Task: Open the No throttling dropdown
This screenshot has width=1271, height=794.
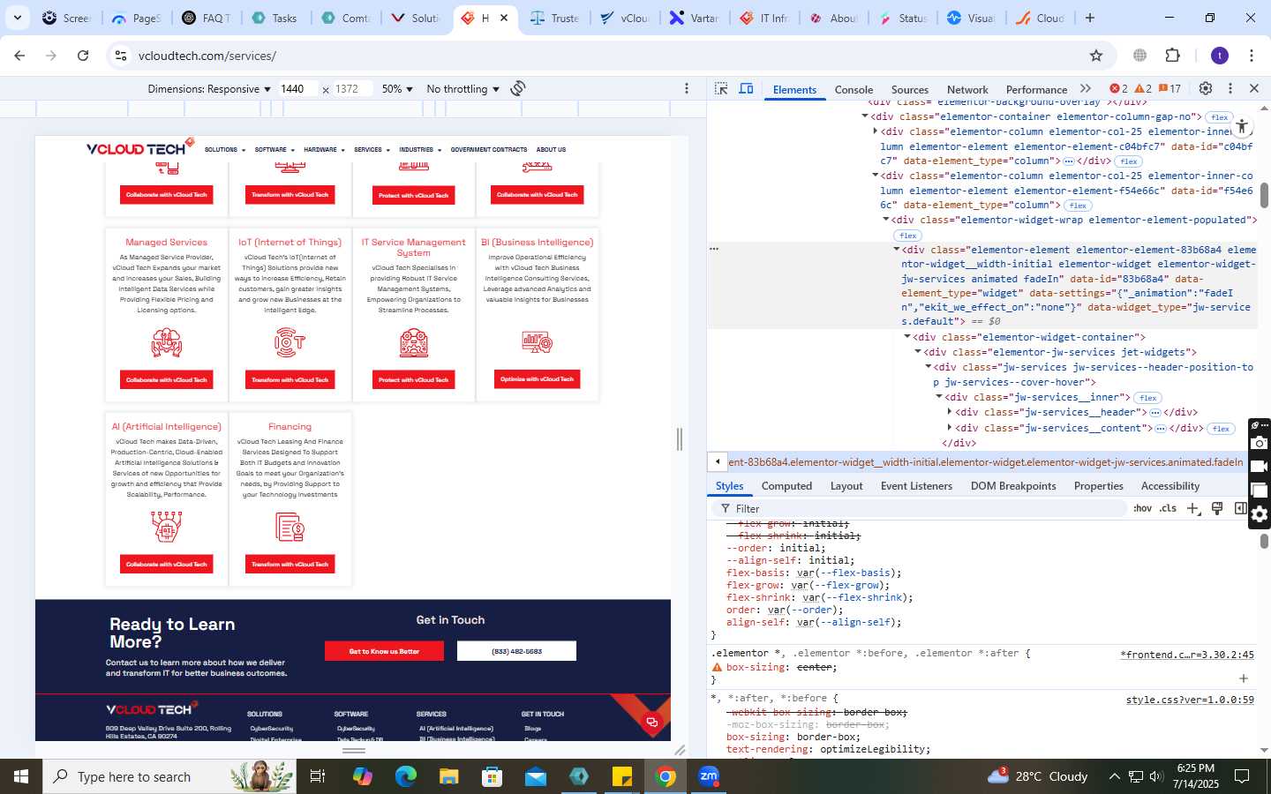Action: (x=463, y=89)
